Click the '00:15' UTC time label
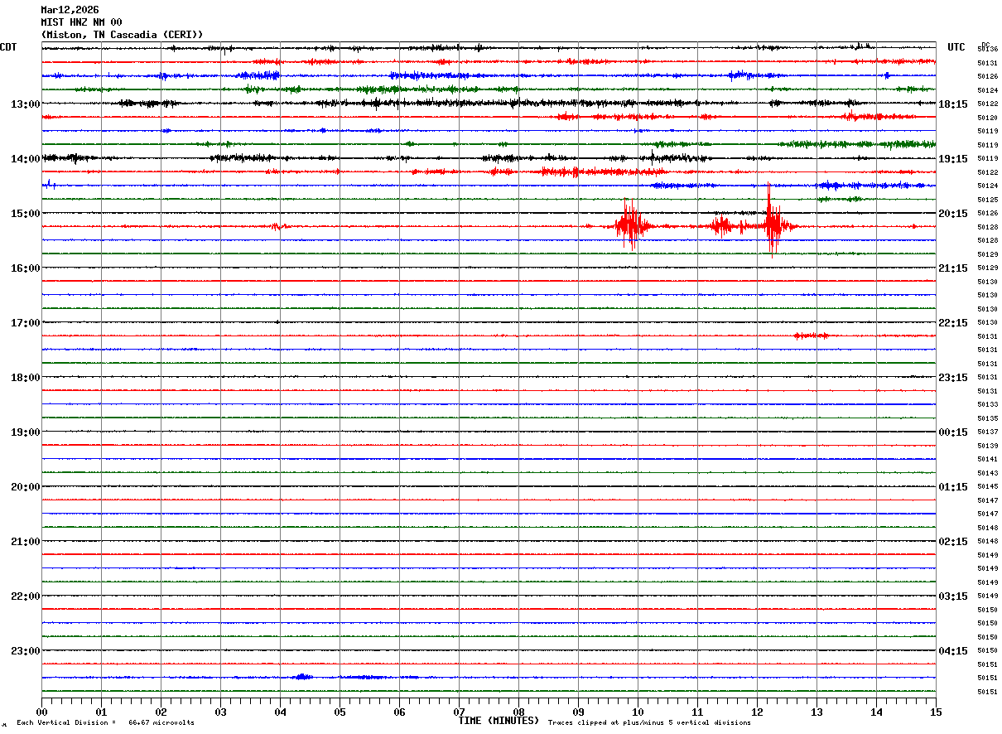Screen dimensions: 1002x734 953,432
